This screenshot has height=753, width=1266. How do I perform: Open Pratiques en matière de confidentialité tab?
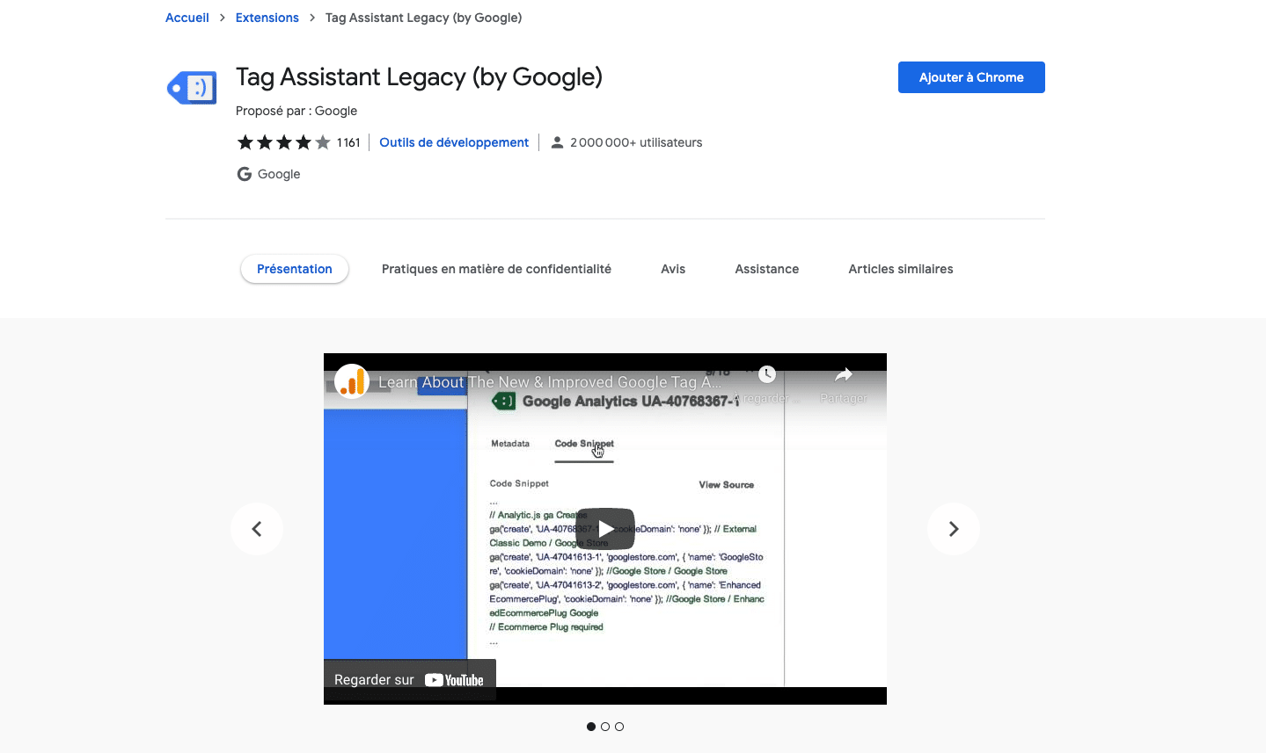(x=496, y=269)
